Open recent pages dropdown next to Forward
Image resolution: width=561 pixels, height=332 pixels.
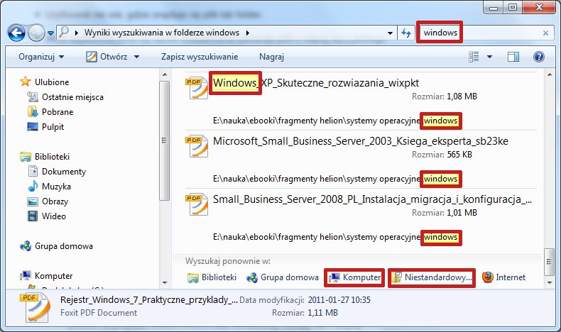50,33
